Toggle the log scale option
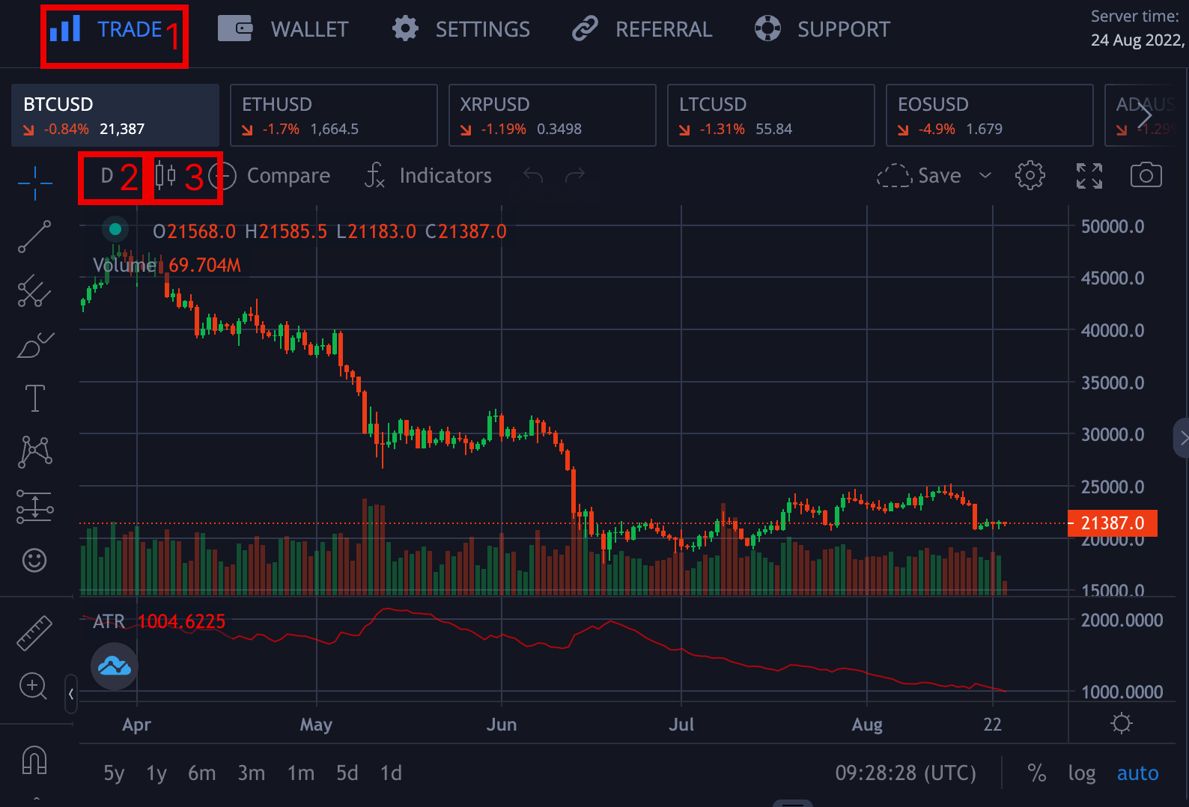The height and width of the screenshot is (807, 1189). (x=1081, y=773)
